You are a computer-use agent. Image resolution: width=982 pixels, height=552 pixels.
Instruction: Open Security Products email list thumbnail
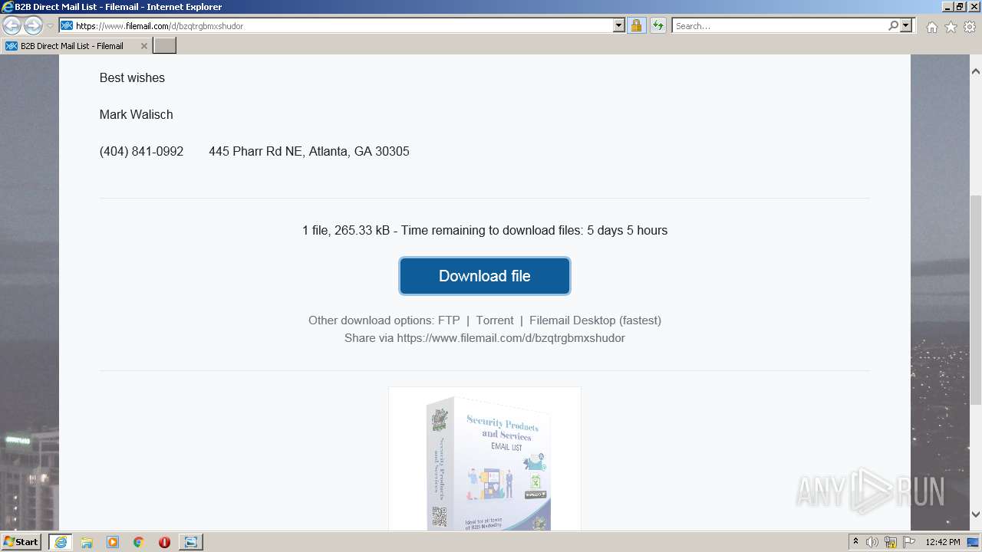pyautogui.click(x=485, y=458)
